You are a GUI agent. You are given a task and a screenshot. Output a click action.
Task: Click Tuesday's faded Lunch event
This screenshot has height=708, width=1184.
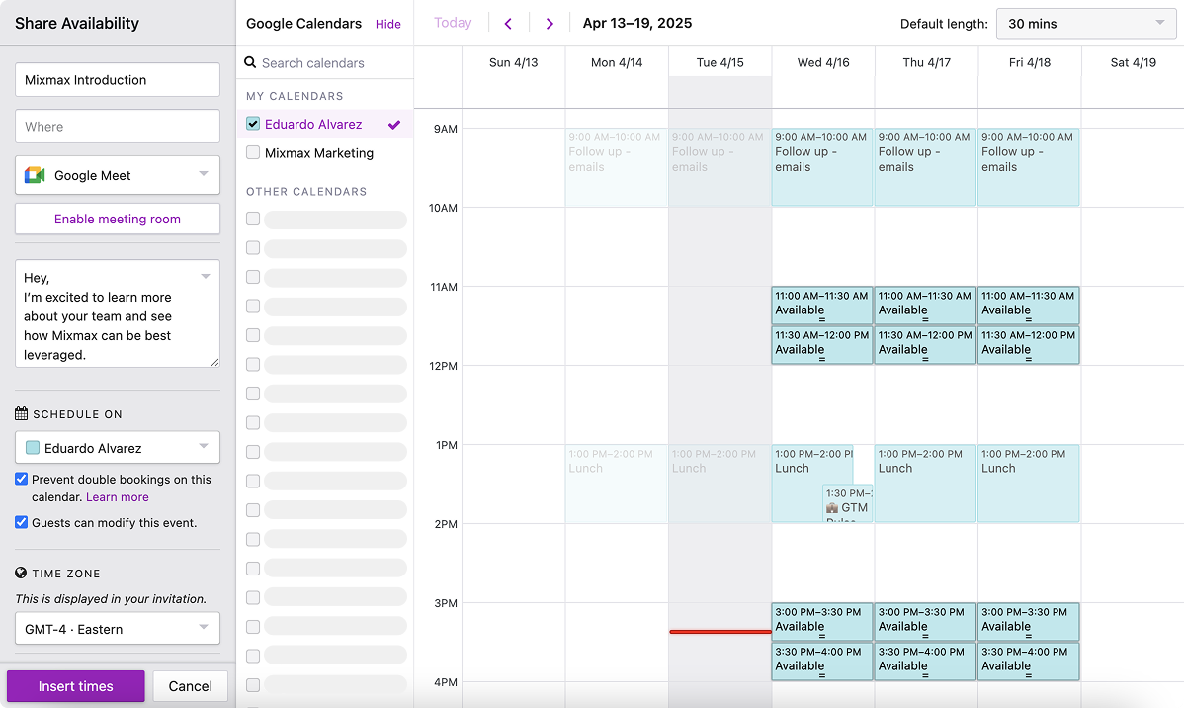point(719,484)
